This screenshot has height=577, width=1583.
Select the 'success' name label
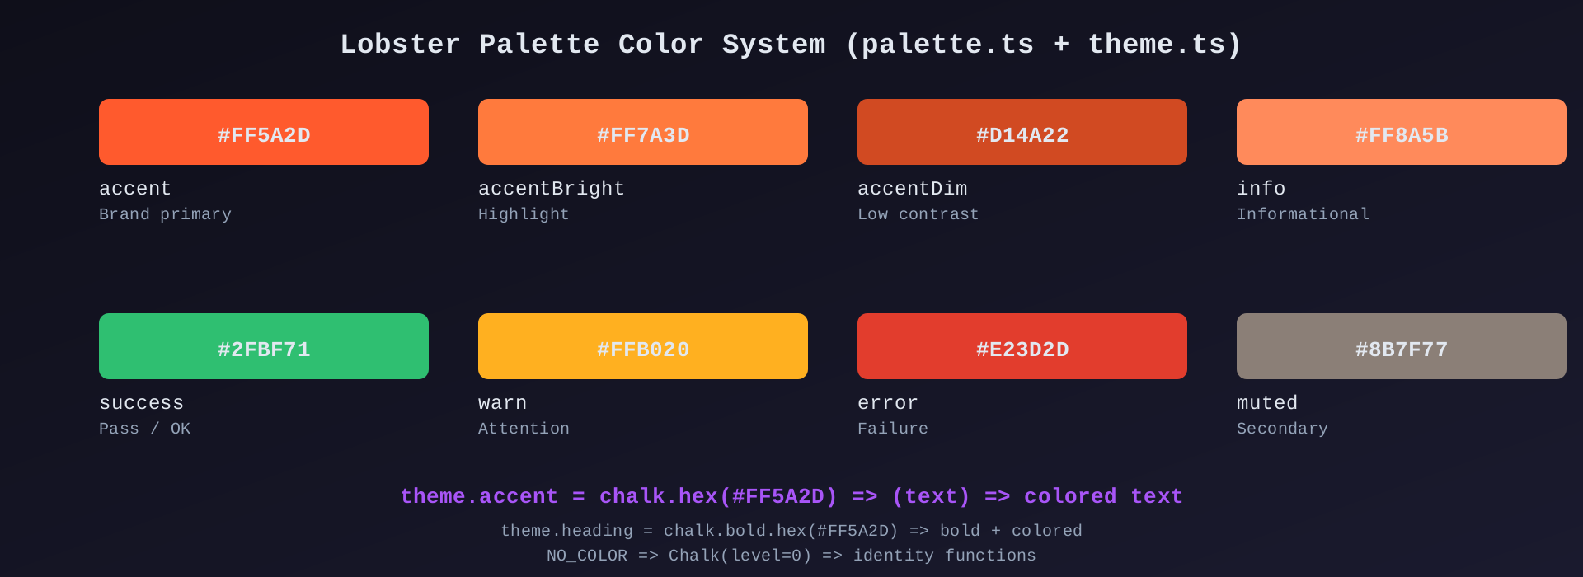(x=142, y=403)
